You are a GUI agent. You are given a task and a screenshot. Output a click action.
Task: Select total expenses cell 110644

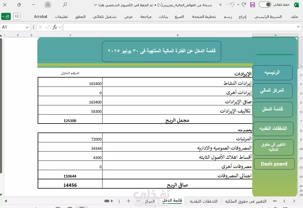click(x=70, y=175)
